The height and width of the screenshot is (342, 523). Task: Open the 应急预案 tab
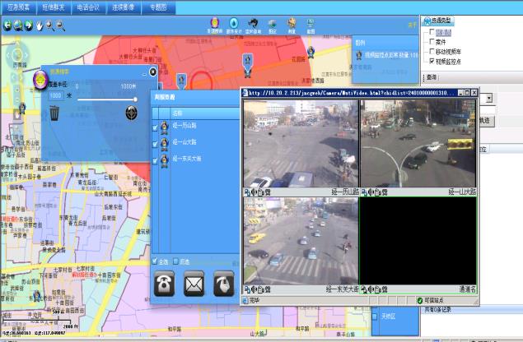click(x=19, y=7)
